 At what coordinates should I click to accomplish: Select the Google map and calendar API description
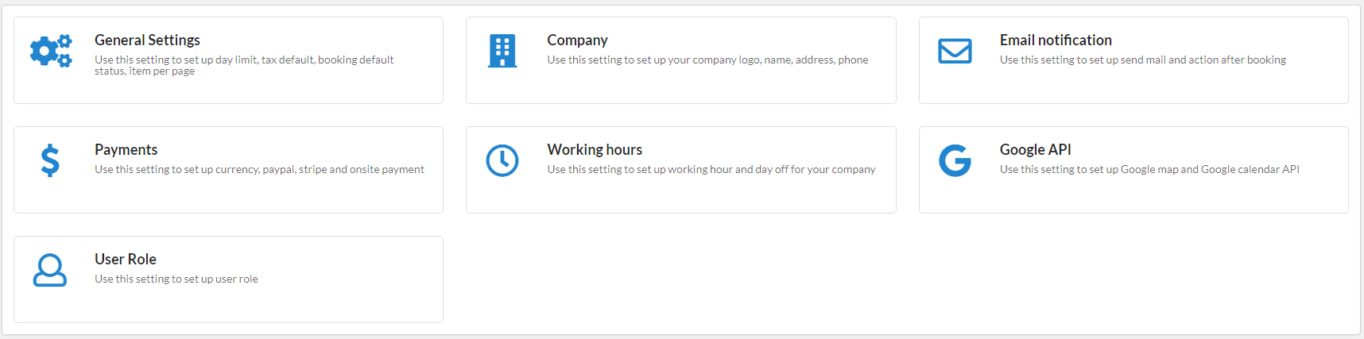coord(1149,169)
